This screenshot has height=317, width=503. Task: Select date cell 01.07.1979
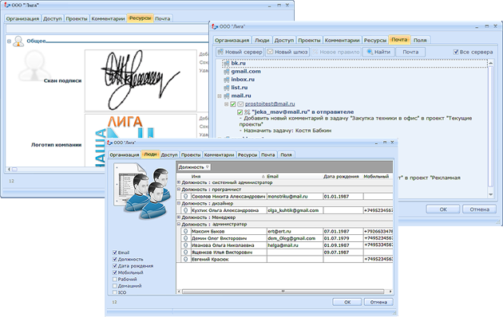coord(343,238)
